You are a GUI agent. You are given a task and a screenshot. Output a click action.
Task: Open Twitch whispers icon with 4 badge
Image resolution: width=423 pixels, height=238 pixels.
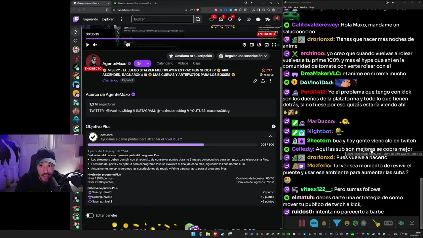230,19
